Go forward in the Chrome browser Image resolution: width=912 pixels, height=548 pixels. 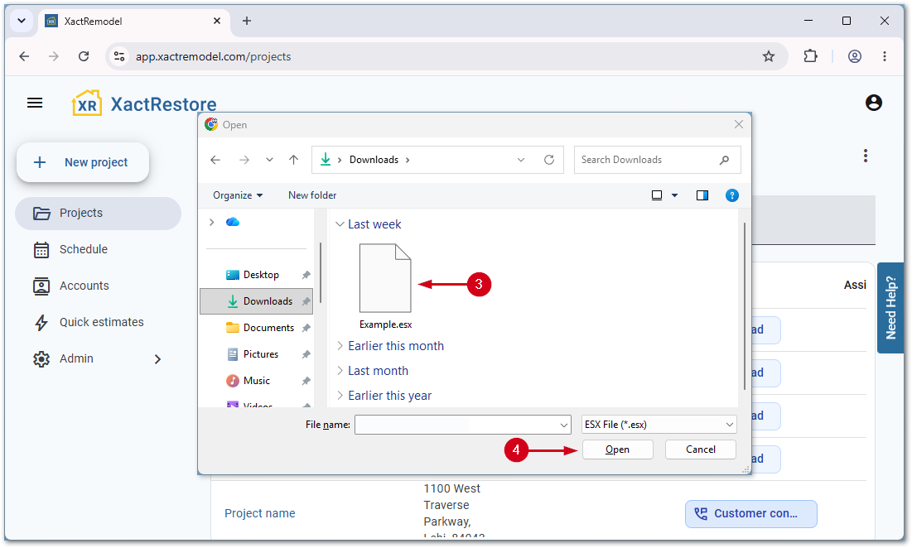pos(54,56)
